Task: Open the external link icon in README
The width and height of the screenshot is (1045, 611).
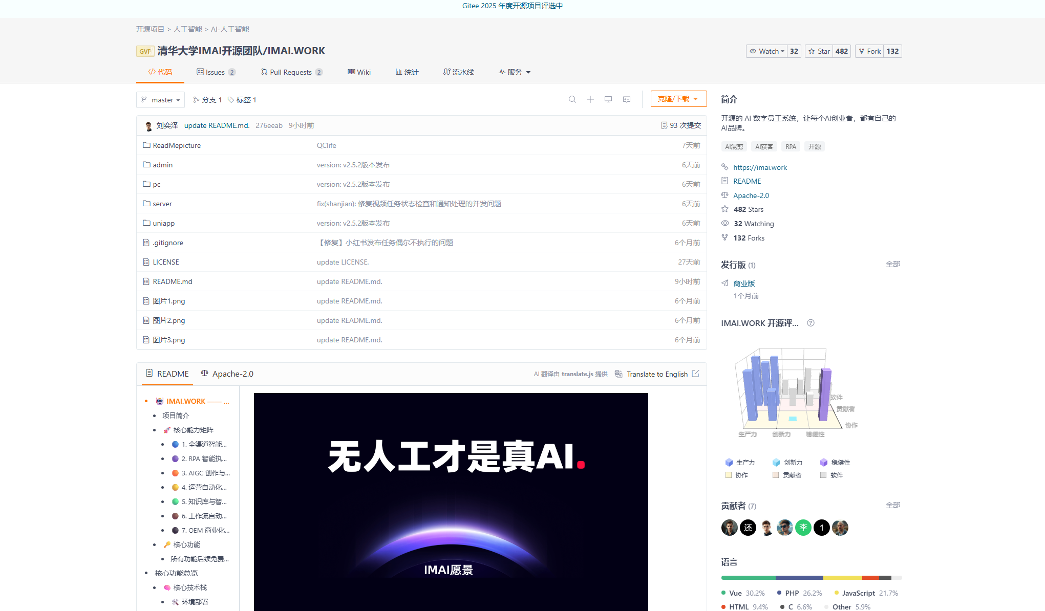Action: 695,374
